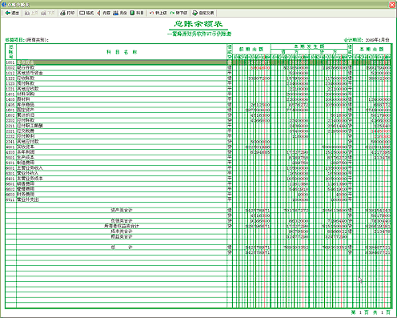This screenshot has height=318, width=397.
Task: Click the grayed 下页 next page button
Action: click(48, 13)
